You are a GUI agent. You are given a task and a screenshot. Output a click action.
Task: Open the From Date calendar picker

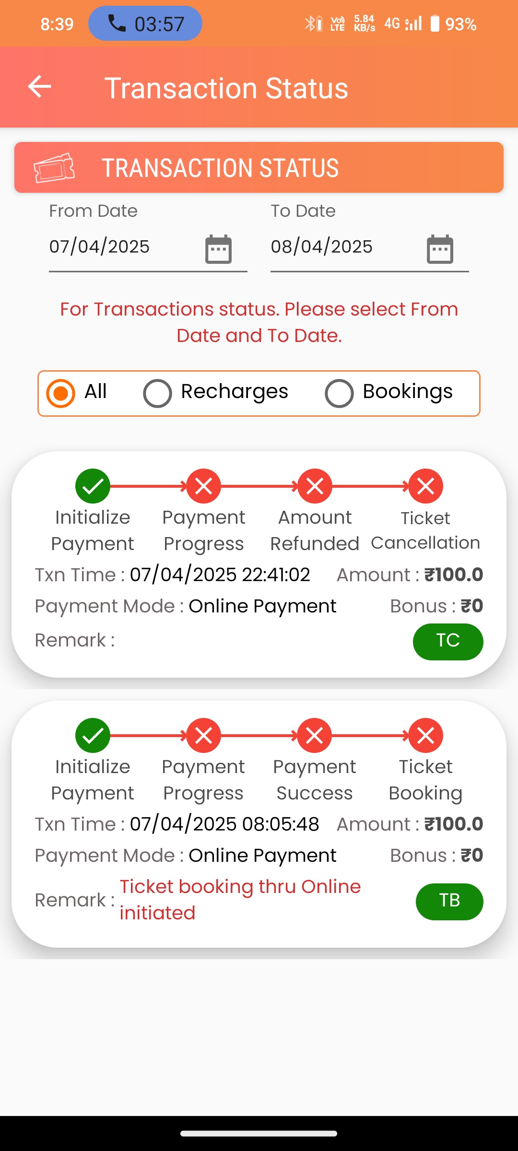(x=218, y=249)
